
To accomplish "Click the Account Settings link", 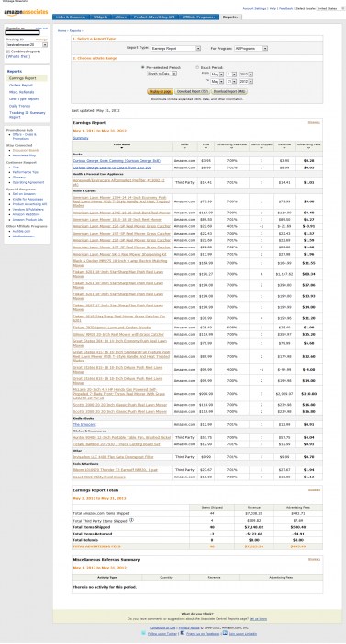I will tap(254, 8).
